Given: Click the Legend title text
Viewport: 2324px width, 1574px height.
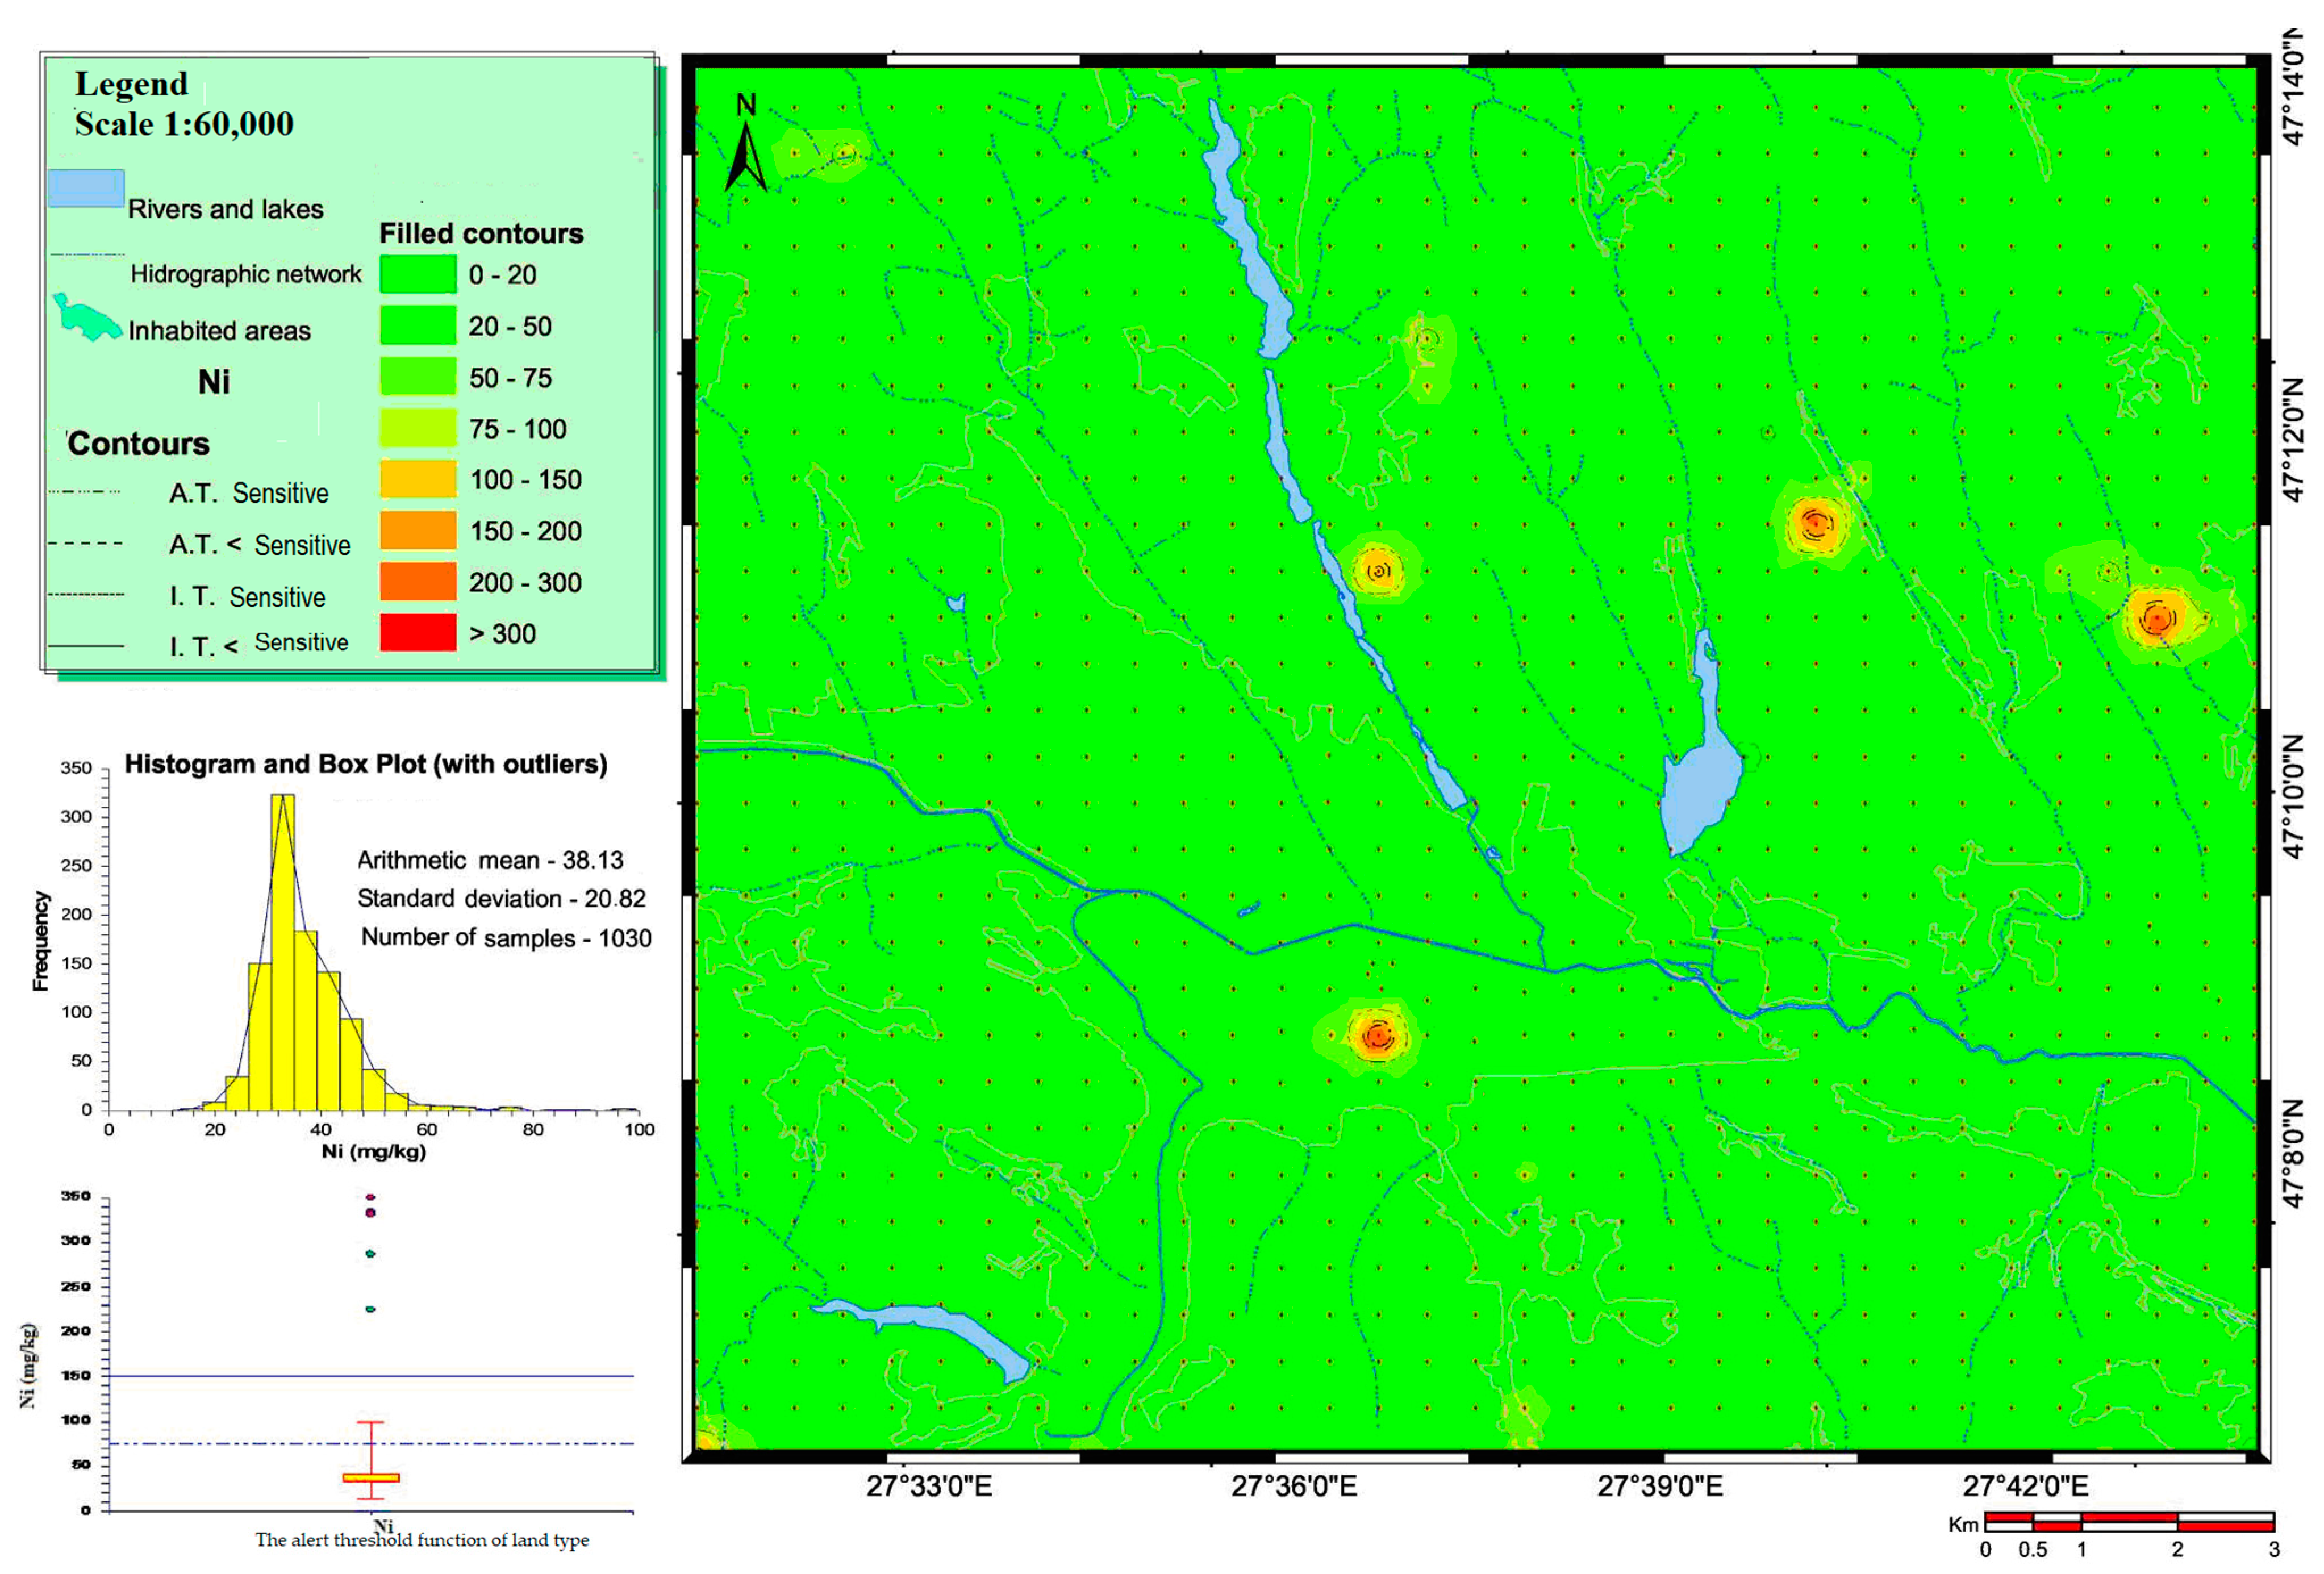Looking at the screenshot, I should 132,84.
